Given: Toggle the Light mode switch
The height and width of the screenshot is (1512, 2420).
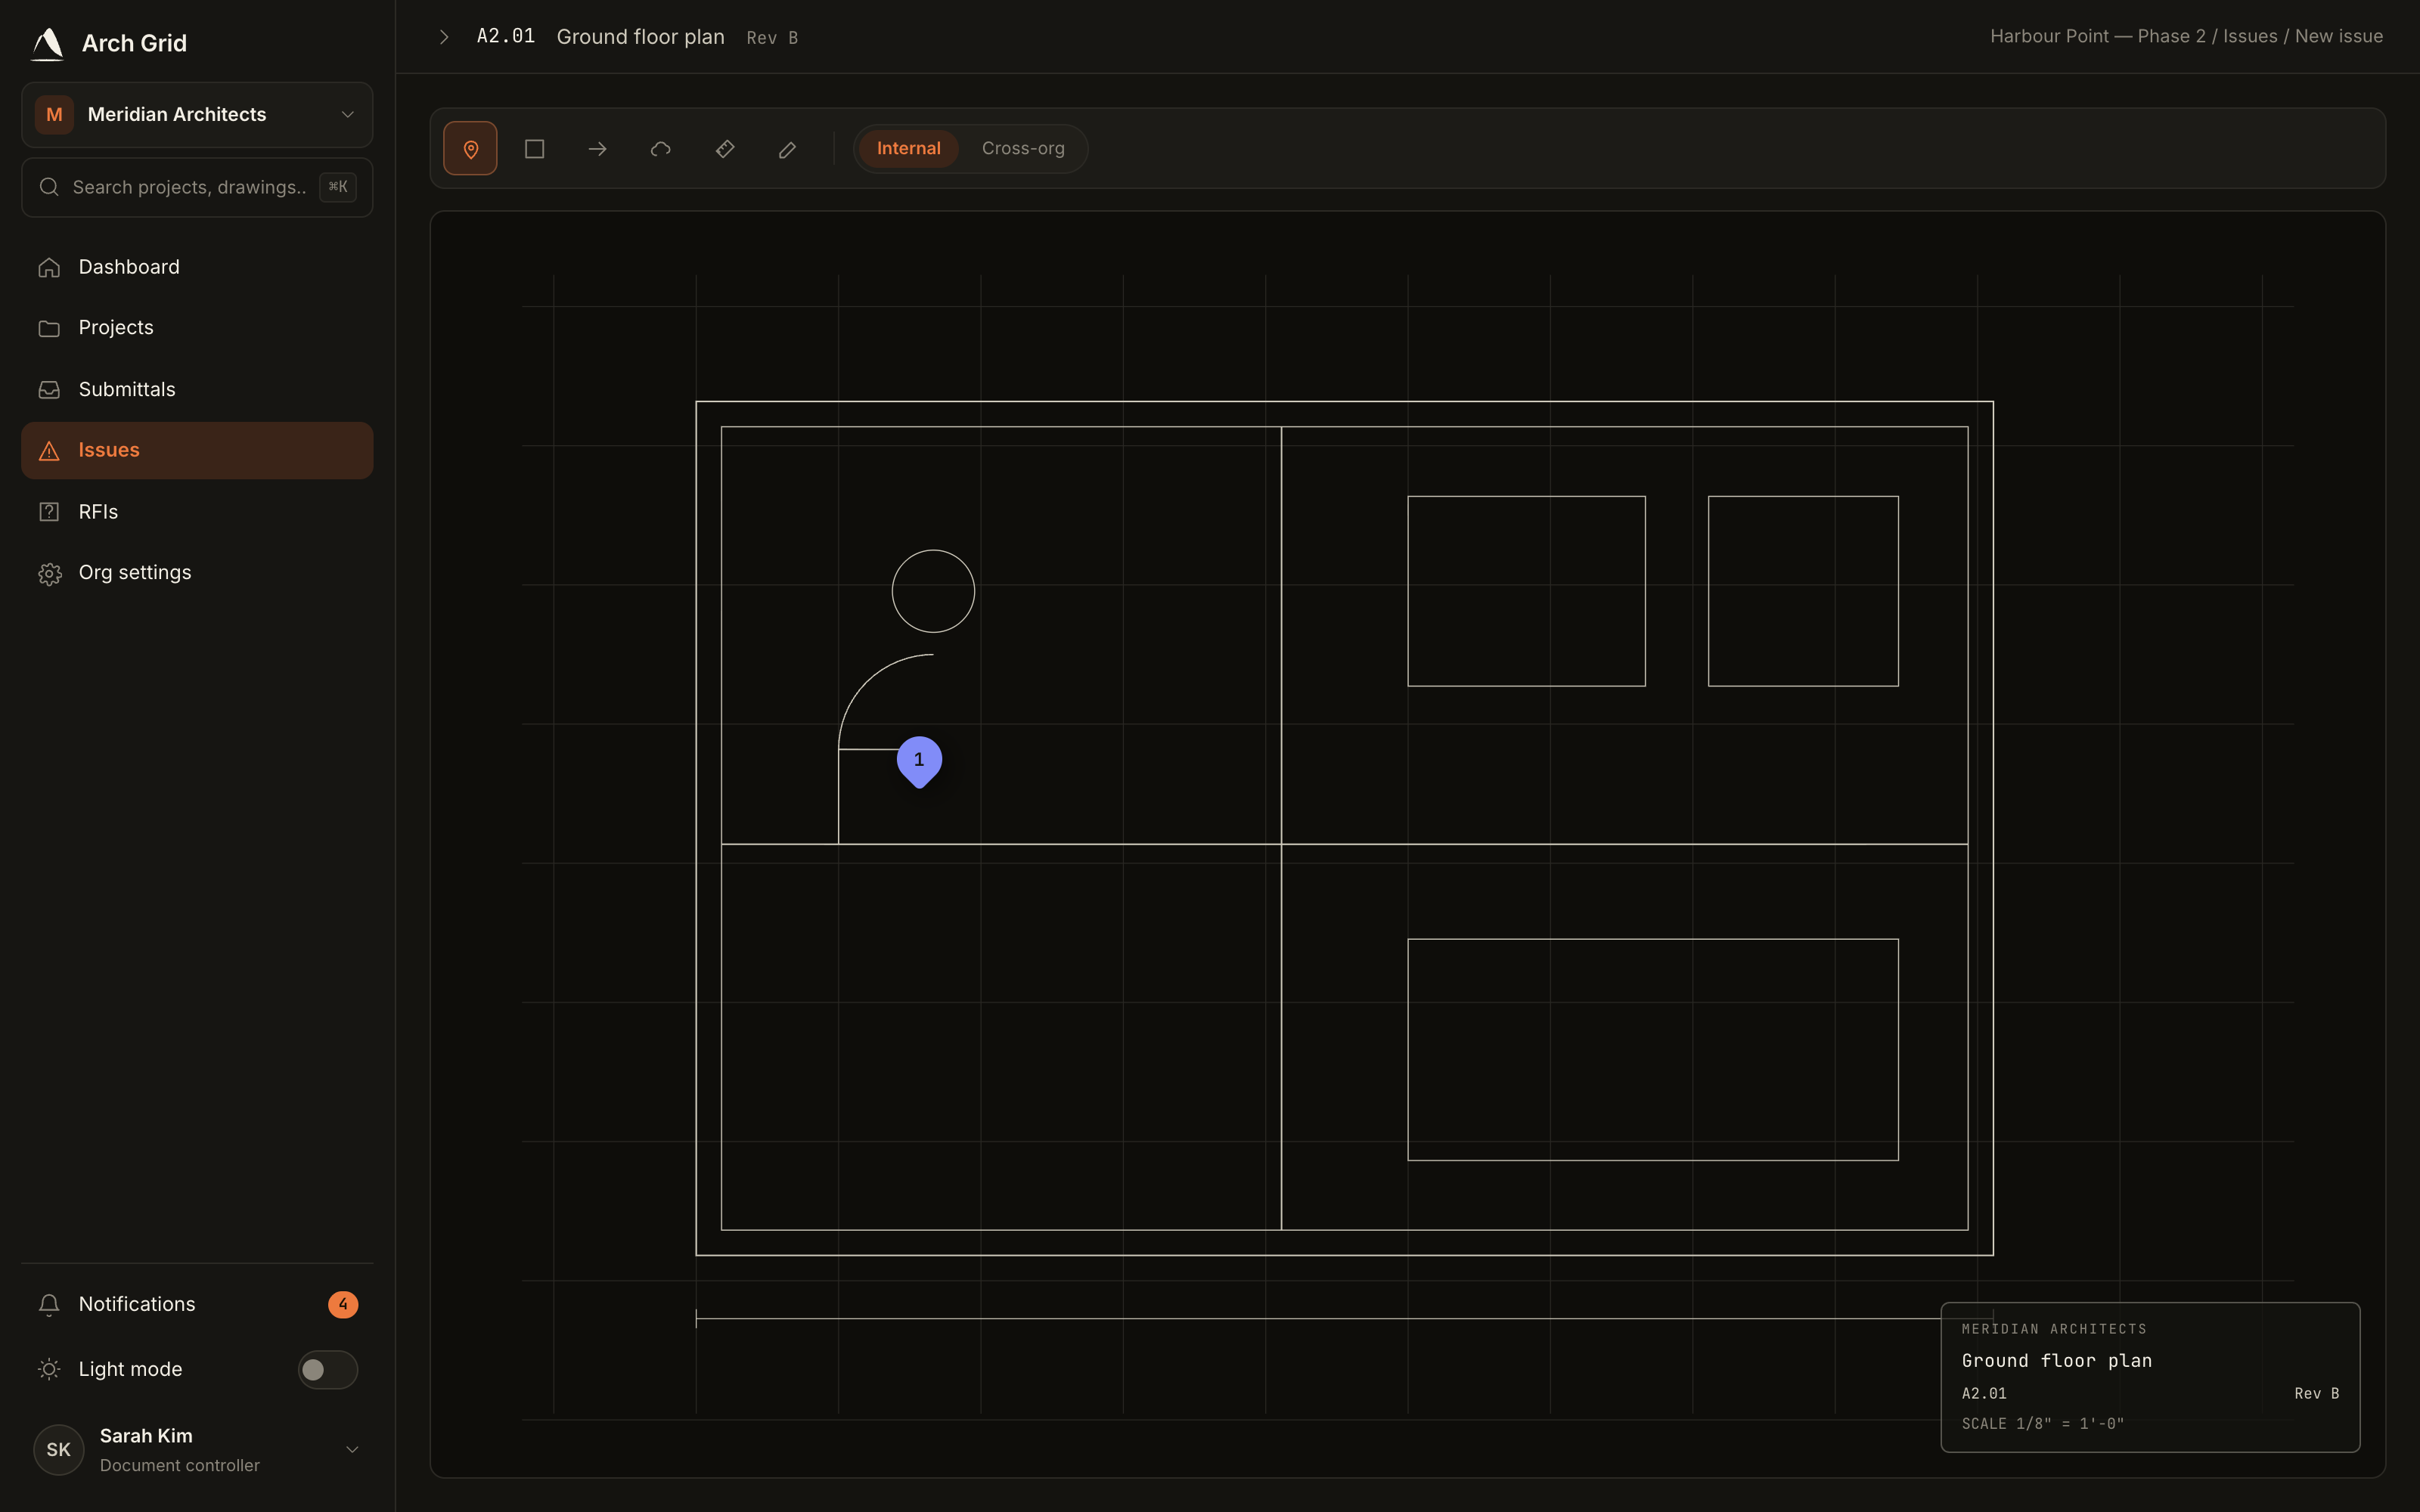Looking at the screenshot, I should [x=327, y=1369].
